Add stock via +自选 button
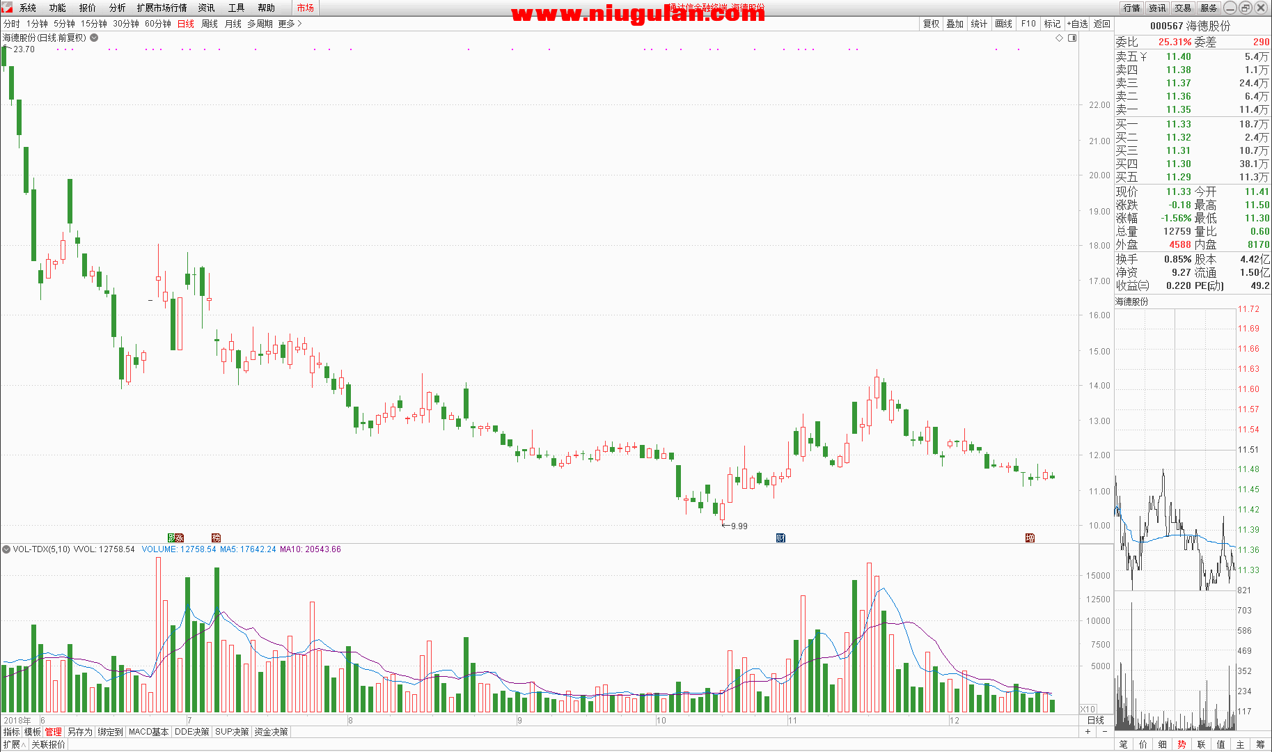The width and height of the screenshot is (1272, 752). (x=1077, y=24)
